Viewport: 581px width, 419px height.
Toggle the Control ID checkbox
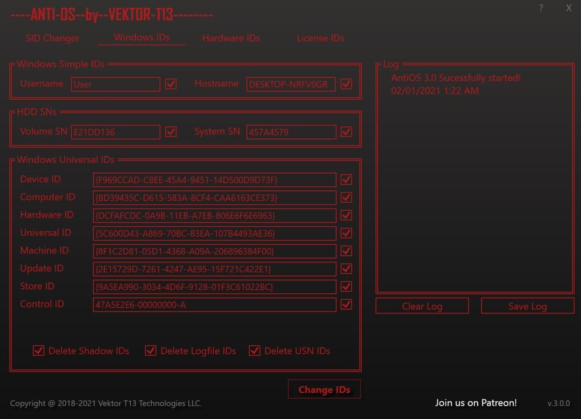coord(346,304)
